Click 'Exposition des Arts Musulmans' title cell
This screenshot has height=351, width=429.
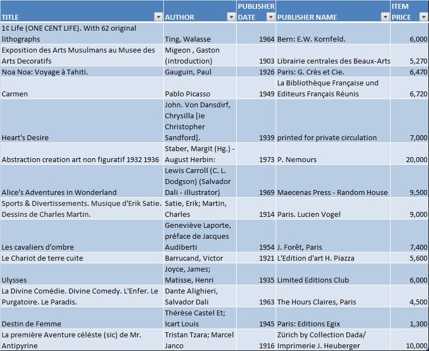[x=82, y=55]
